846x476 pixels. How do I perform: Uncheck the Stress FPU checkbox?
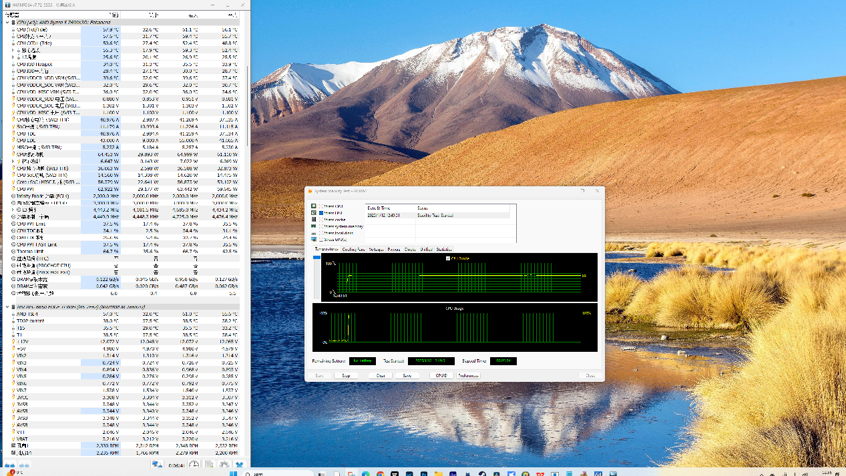click(x=321, y=213)
